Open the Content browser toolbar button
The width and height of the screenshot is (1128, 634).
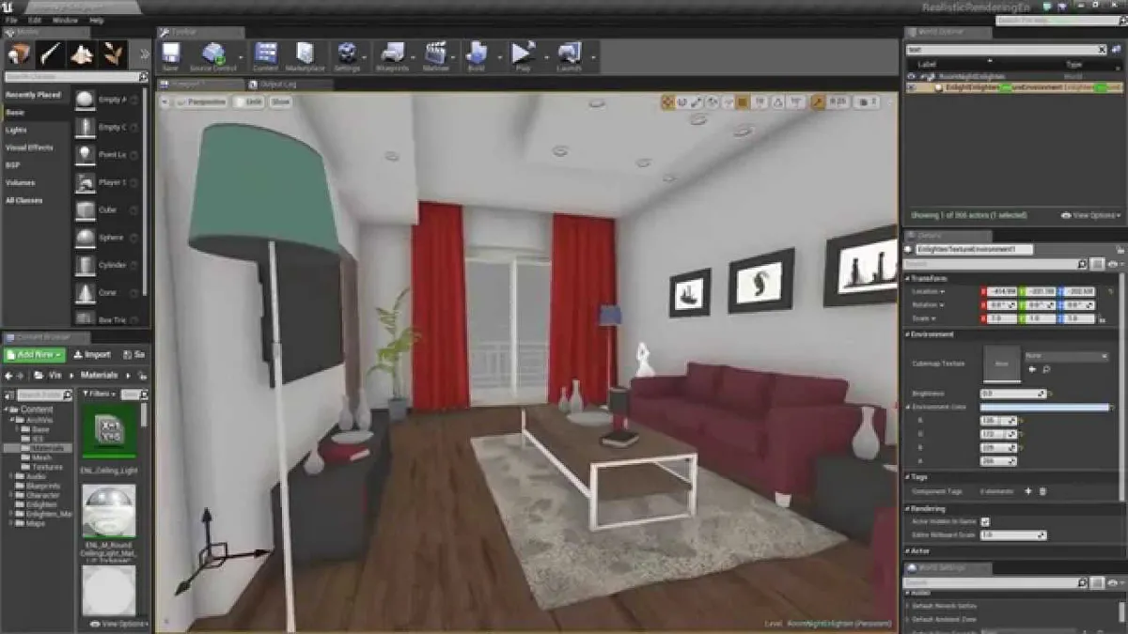coord(265,56)
